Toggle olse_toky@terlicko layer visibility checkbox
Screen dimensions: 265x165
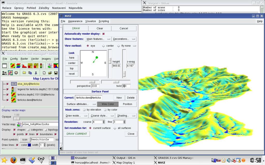pyautogui.click(x=8, y=84)
